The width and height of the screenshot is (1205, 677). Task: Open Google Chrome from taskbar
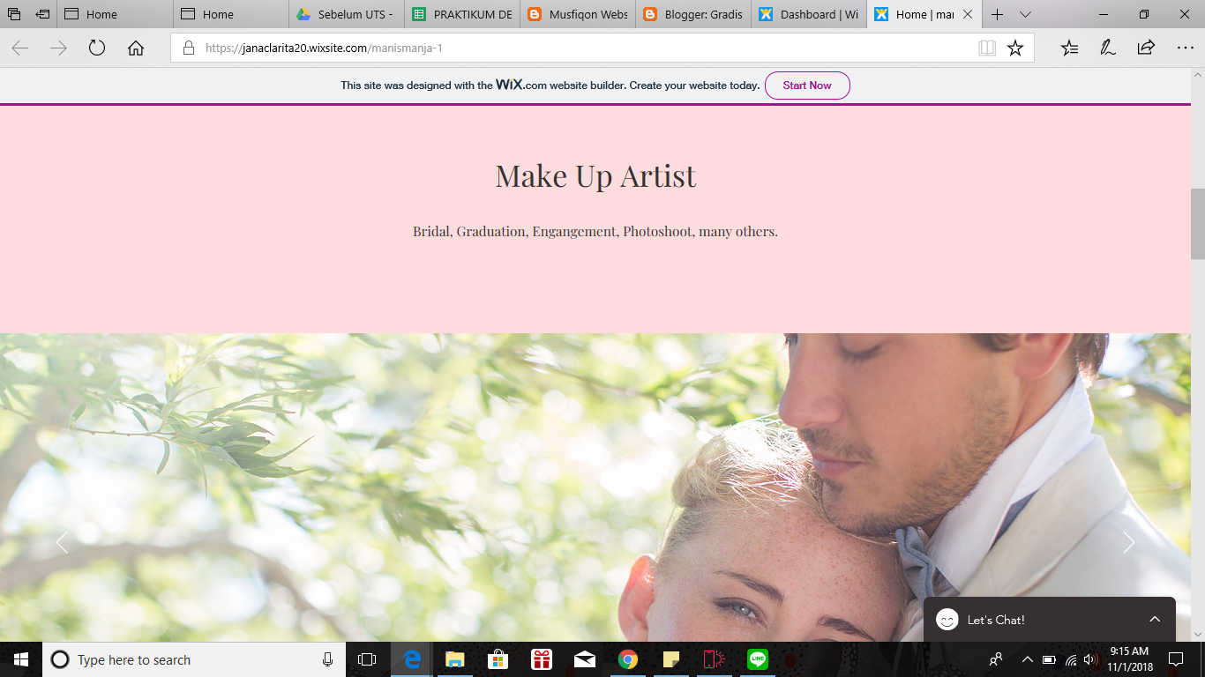point(627,659)
